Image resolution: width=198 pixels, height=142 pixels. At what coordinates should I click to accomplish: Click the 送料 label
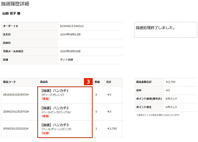139,90
